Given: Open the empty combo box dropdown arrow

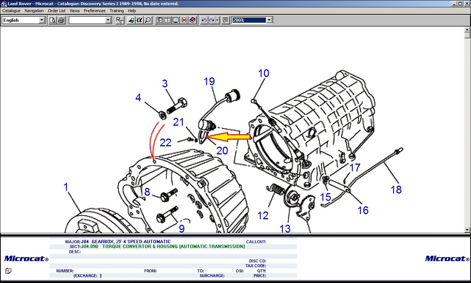Looking at the screenshot, I should coord(108,20).
